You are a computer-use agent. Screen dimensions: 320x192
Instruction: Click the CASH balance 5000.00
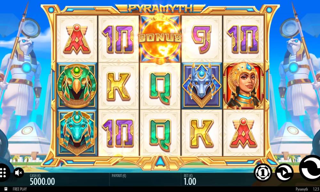click(x=42, y=181)
